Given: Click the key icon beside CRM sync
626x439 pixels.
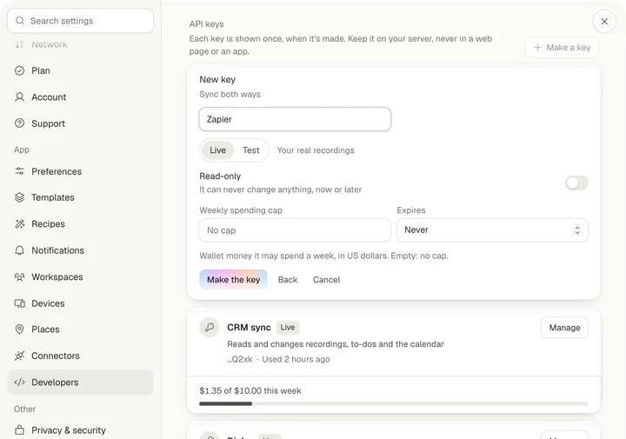Looking at the screenshot, I should (x=210, y=328).
